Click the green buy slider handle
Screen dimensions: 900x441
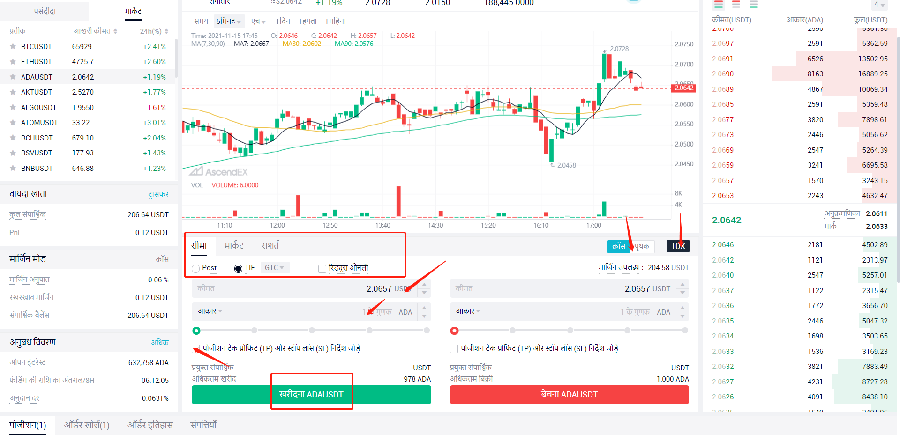(x=196, y=331)
